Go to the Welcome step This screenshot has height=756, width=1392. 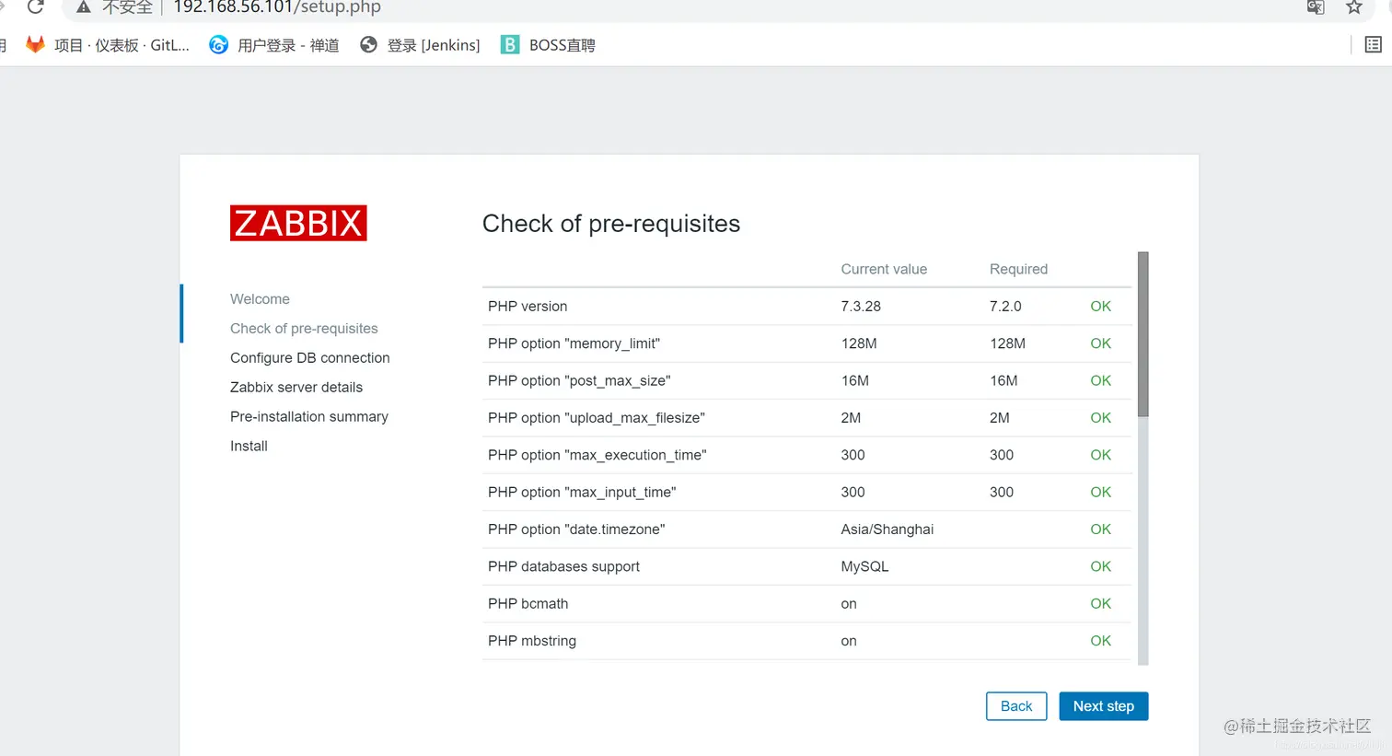260,299
